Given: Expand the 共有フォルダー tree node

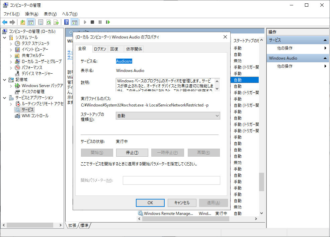Looking at the screenshot, I should pyautogui.click(x=11, y=56).
